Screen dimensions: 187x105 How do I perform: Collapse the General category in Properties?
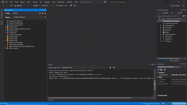158,73
